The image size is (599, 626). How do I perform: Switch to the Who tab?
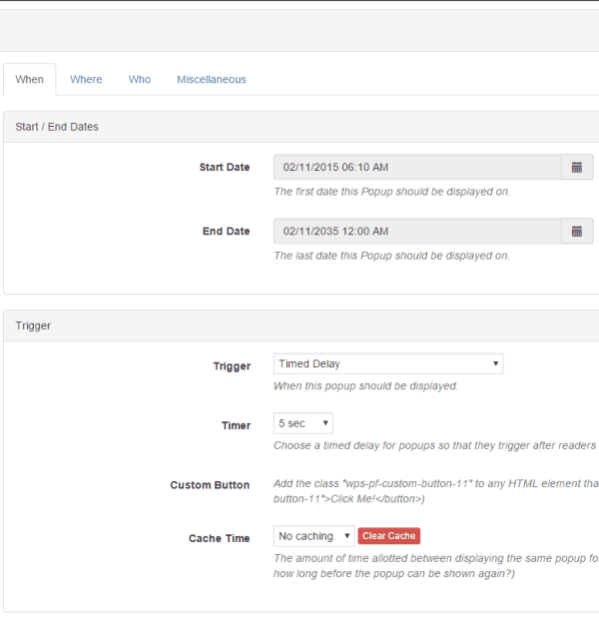coord(140,80)
